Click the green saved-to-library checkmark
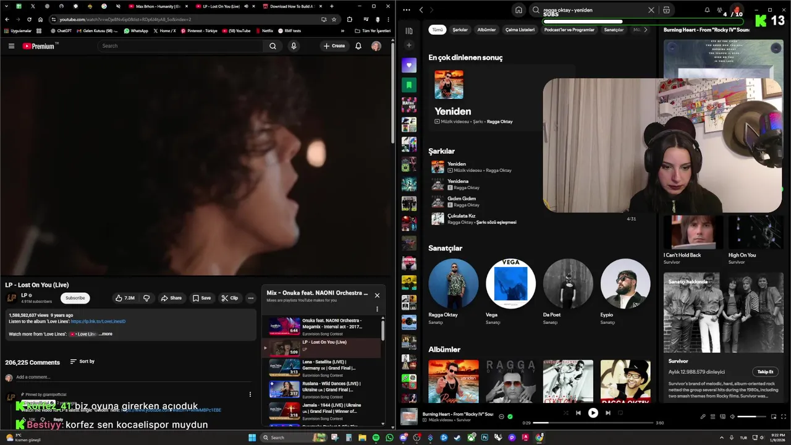The width and height of the screenshot is (791, 445). click(x=510, y=417)
